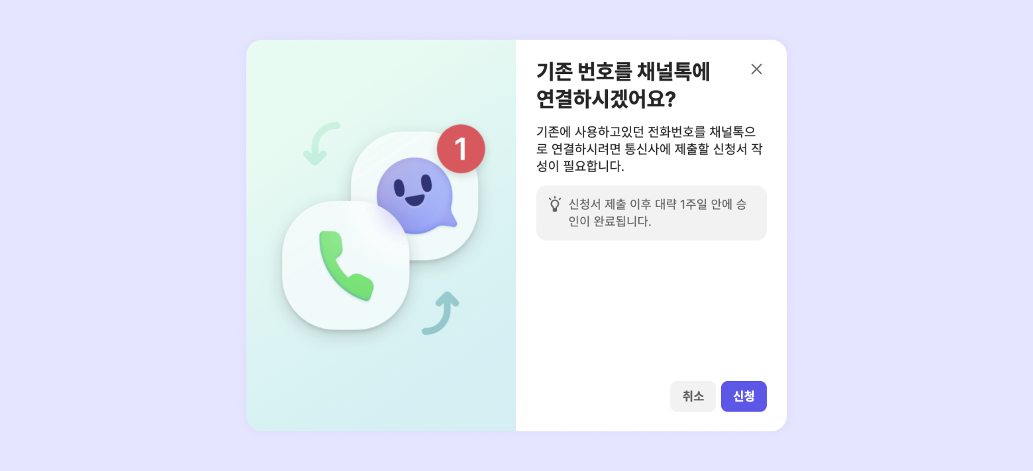Click the mascot's smiling mouth

[415, 199]
